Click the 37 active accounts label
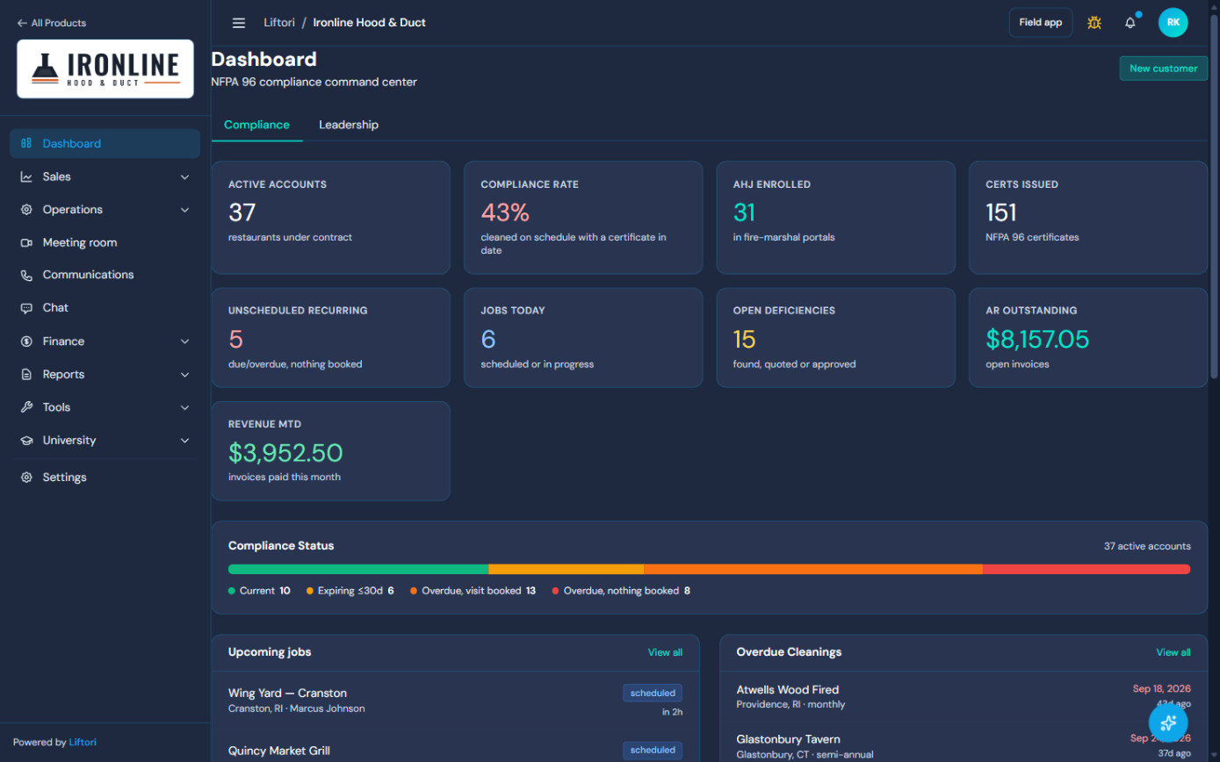 (x=1147, y=546)
